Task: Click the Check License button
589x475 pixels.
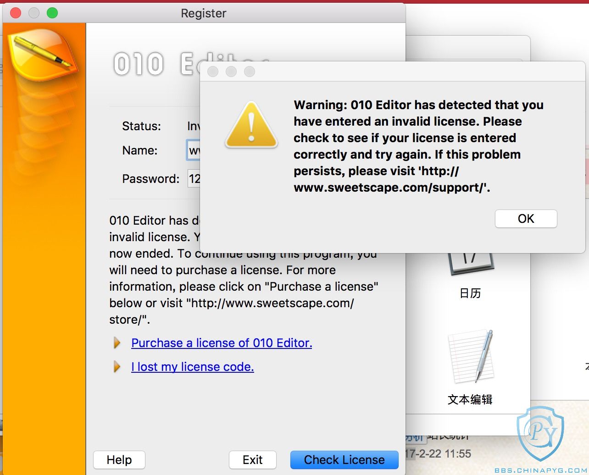Action: pyautogui.click(x=345, y=460)
